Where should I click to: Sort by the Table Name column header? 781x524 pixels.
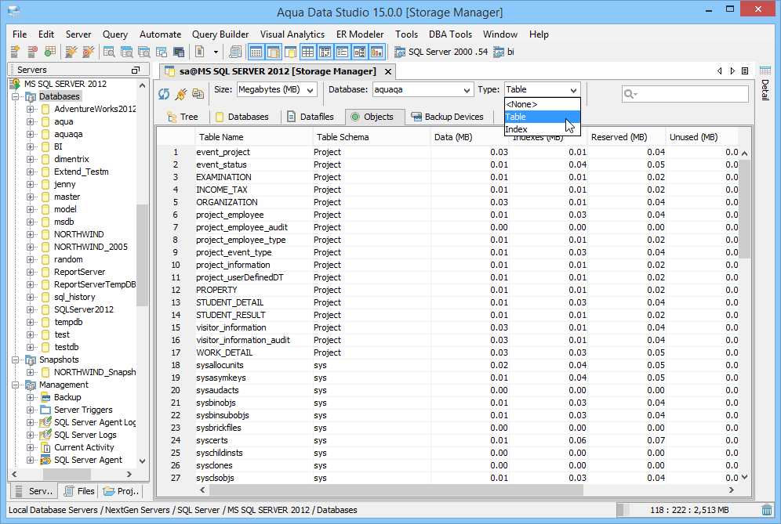coord(253,137)
